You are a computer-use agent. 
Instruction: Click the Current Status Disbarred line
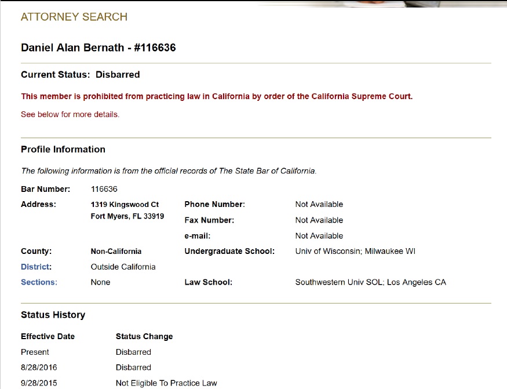point(81,75)
